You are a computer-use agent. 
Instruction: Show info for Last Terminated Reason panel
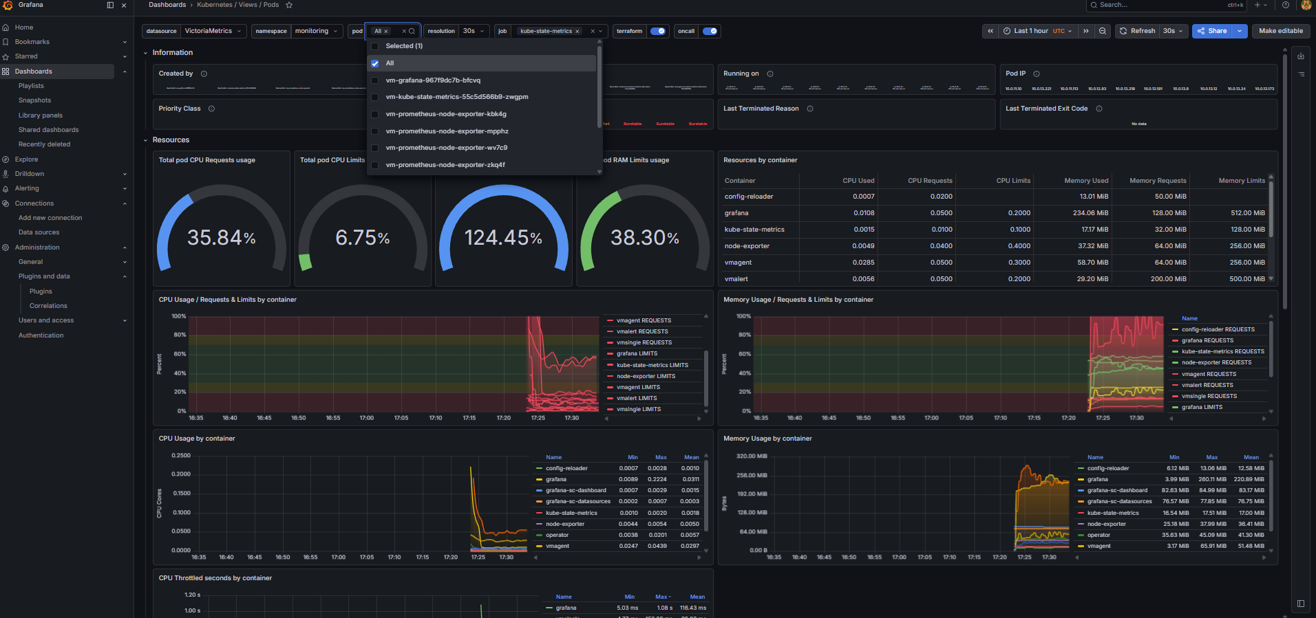(810, 109)
